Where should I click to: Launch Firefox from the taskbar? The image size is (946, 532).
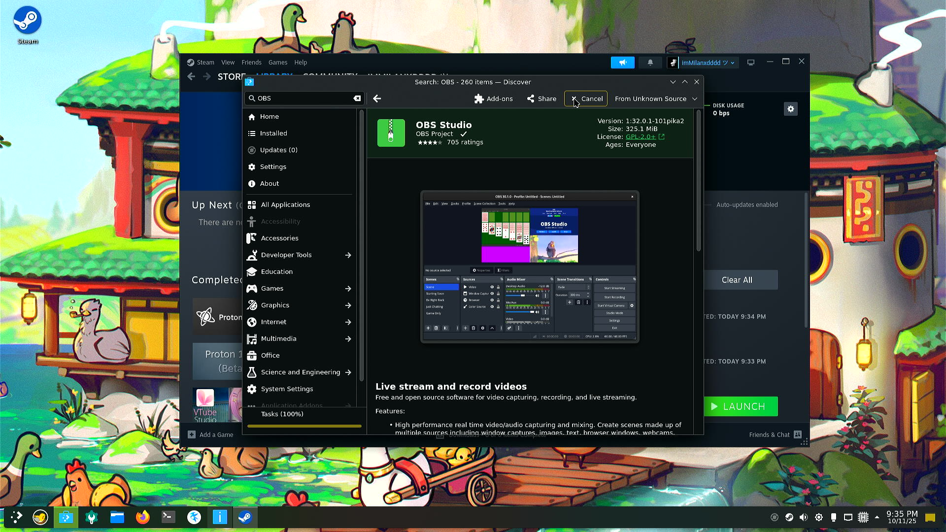pyautogui.click(x=143, y=517)
